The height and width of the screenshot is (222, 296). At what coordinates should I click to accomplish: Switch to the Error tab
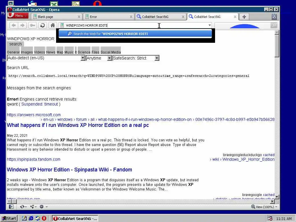coord(108,17)
